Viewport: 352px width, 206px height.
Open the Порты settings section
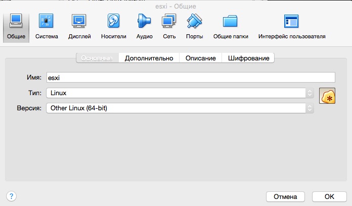pyautogui.click(x=194, y=26)
